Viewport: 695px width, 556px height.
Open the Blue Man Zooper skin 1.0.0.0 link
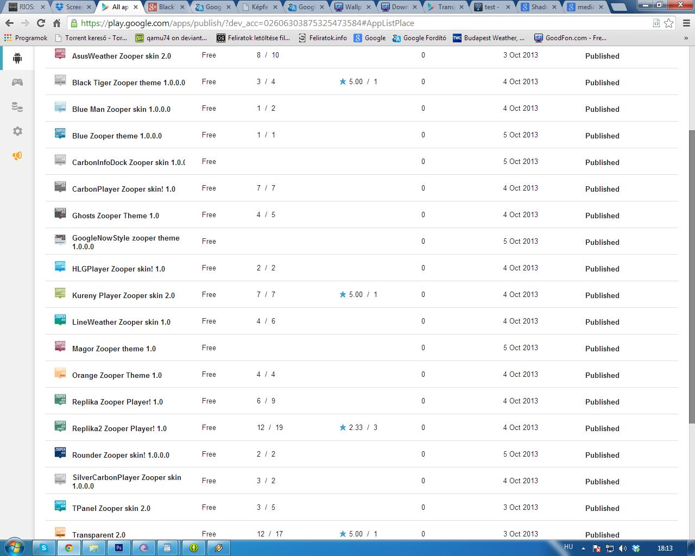pos(121,109)
